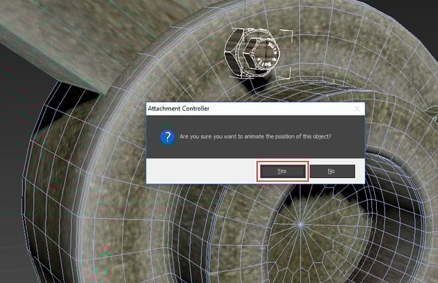Close the Attachment Controller dialog
The width and height of the screenshot is (438, 283).
tap(357, 108)
